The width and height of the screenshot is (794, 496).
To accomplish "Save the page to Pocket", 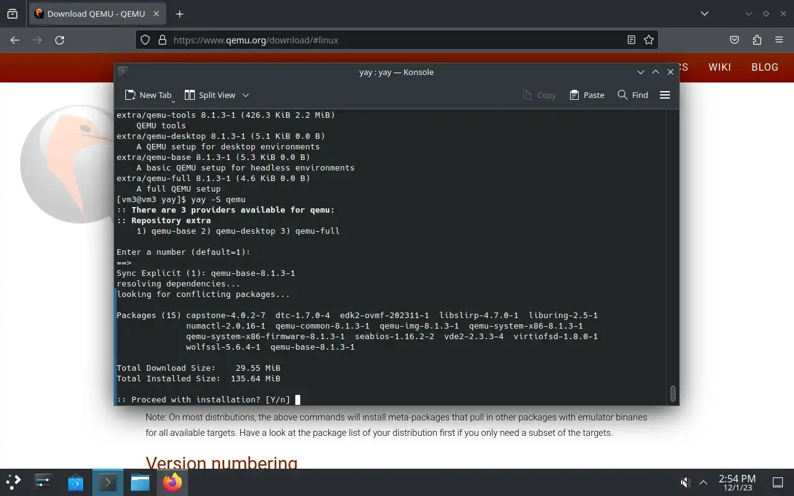I will [734, 40].
